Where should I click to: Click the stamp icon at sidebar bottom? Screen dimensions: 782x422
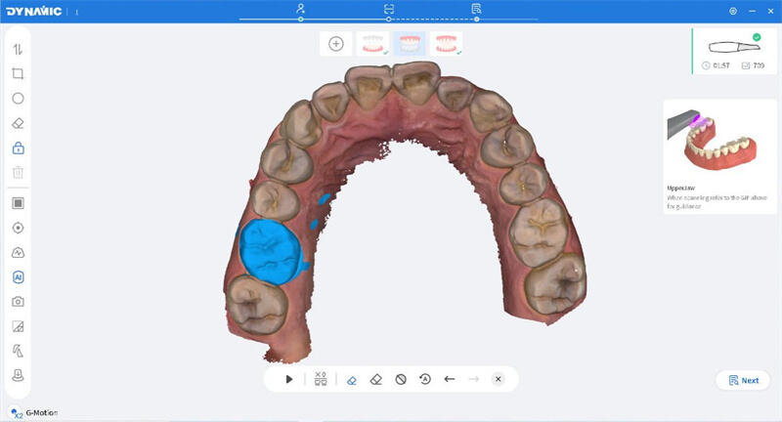[x=18, y=376]
